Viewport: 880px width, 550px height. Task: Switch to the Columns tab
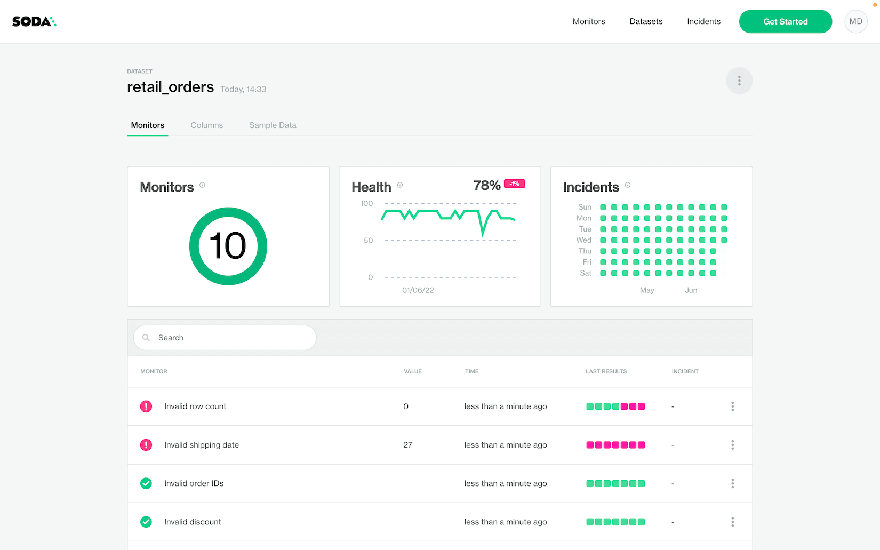click(x=206, y=125)
